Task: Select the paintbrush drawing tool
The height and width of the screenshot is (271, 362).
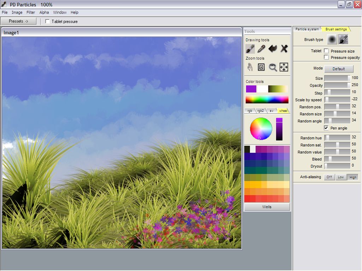Action: pyautogui.click(x=250, y=49)
